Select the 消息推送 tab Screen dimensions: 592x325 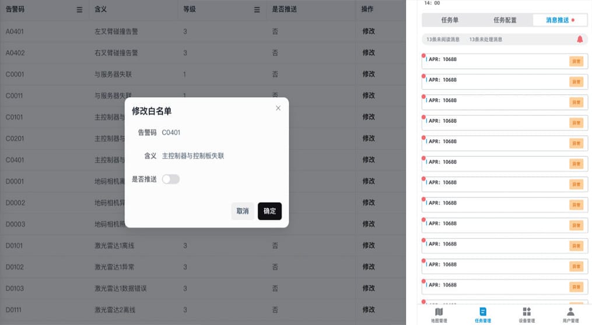pyautogui.click(x=558, y=20)
